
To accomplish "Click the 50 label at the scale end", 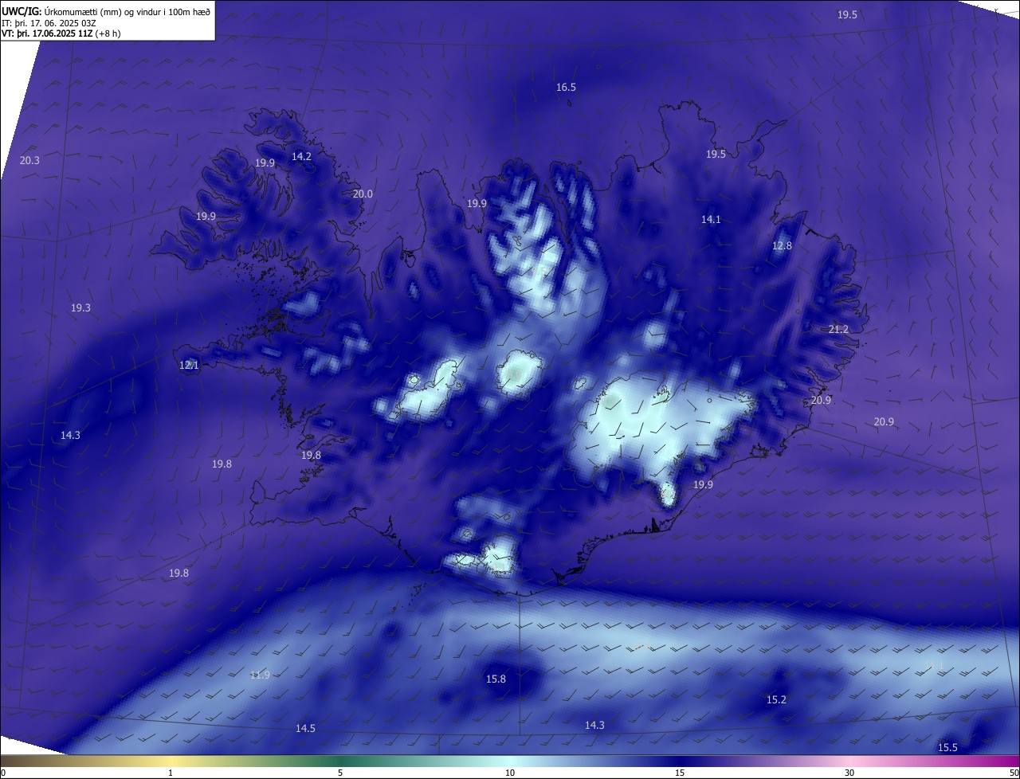I will click(1014, 773).
